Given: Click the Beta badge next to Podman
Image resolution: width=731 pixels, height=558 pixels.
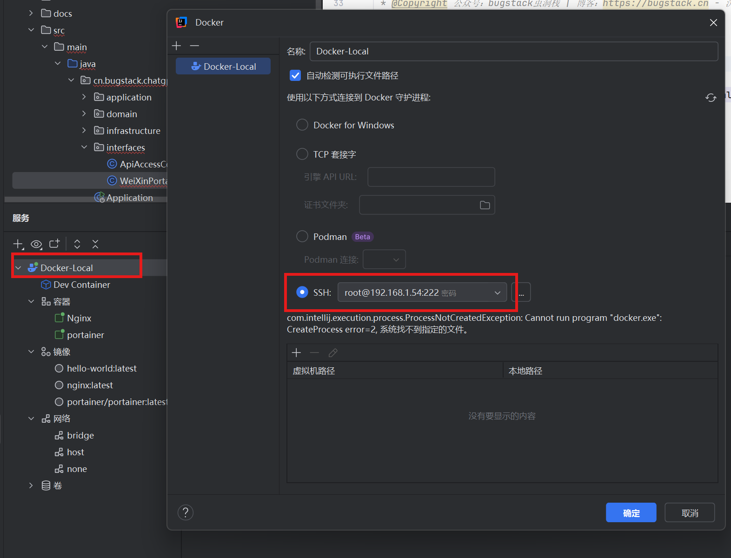Looking at the screenshot, I should (362, 237).
